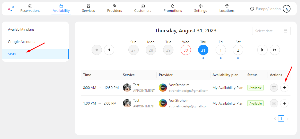Click the clock icon in top bar
The image size is (300, 139).
click(x=287, y=9)
